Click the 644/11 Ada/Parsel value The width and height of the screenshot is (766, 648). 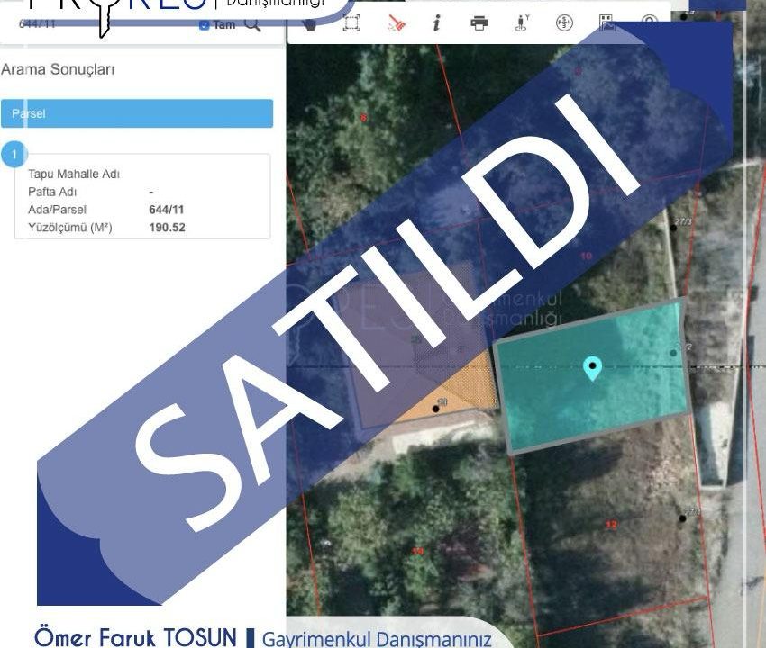tap(166, 210)
